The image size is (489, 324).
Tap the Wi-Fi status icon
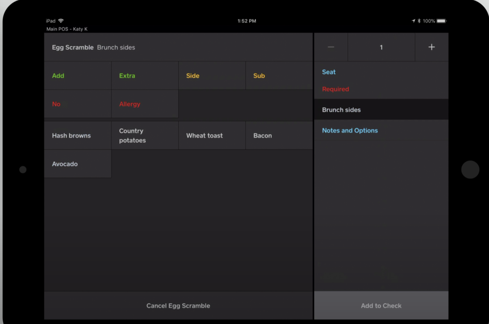[x=61, y=21]
